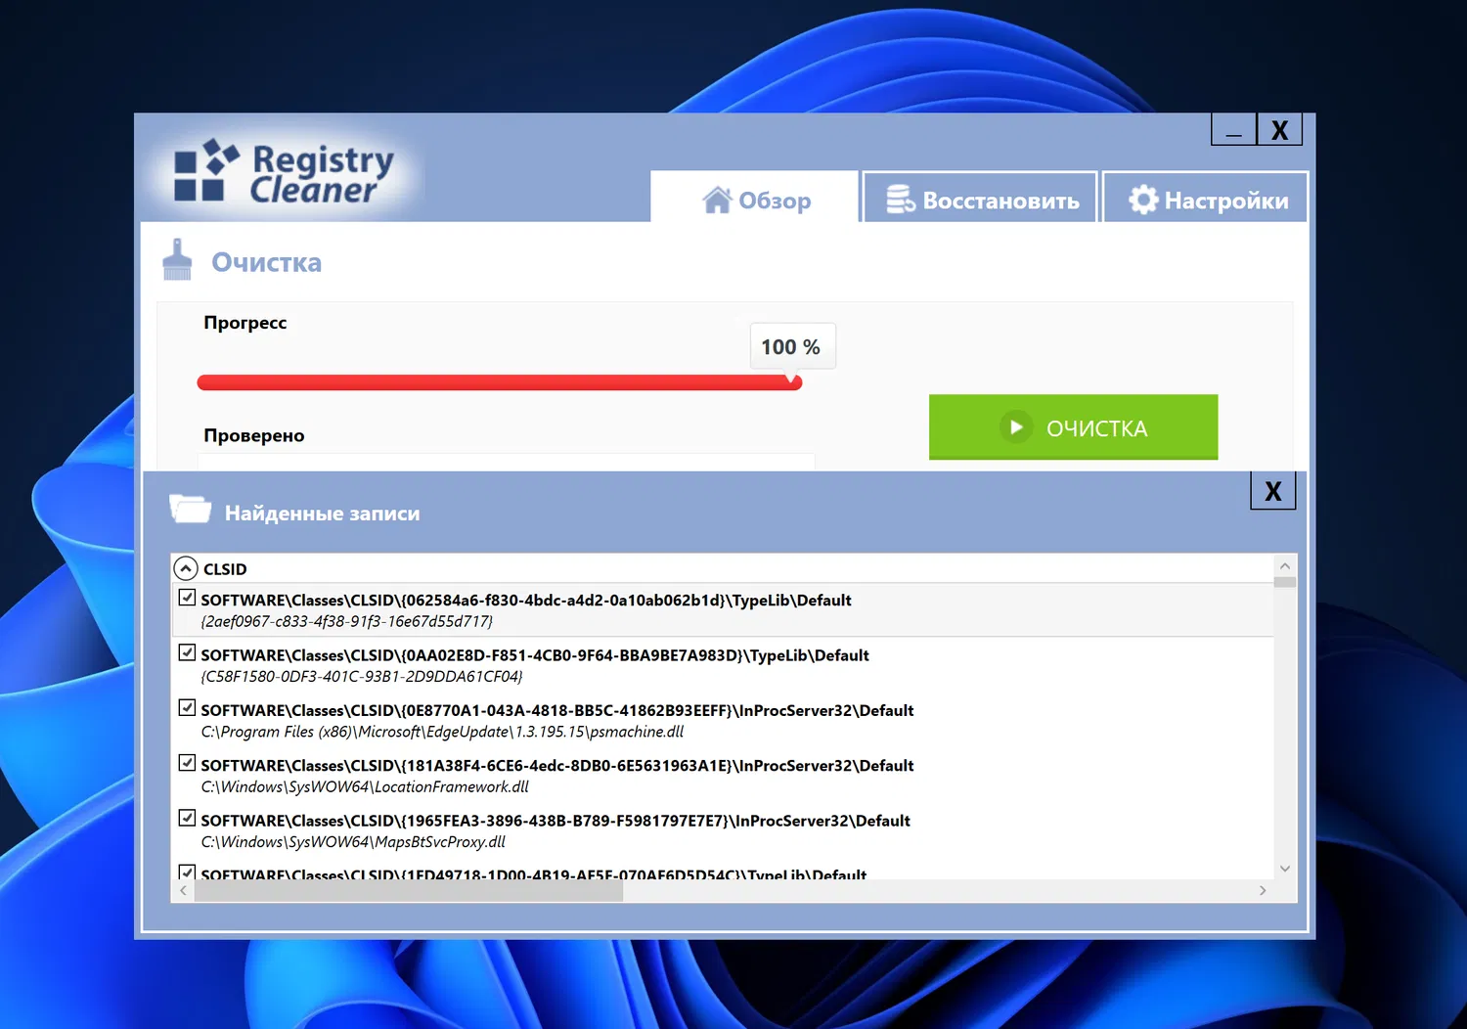Click the vertical scrollbar up arrow

pos(1285,566)
